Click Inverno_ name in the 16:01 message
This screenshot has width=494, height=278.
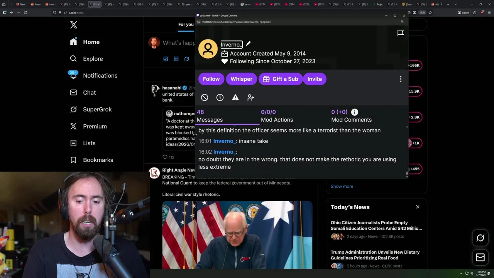tap(225, 141)
